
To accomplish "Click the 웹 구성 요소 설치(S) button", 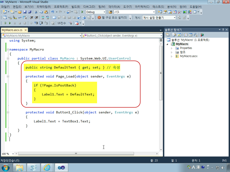I will point(112,18).
